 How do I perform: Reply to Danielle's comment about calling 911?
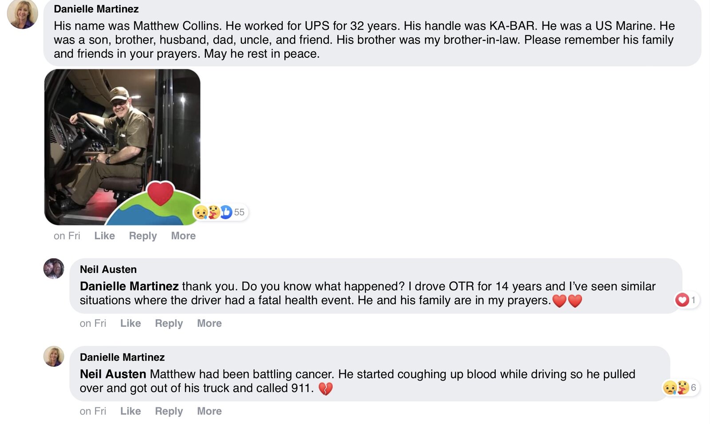point(169,411)
